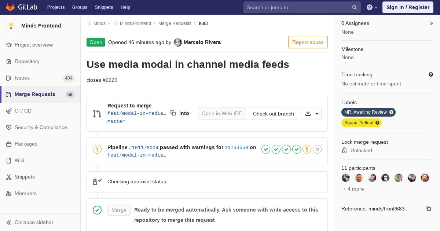Click the GitLab fox logo
This screenshot has height=231, width=440.
point(10,7)
